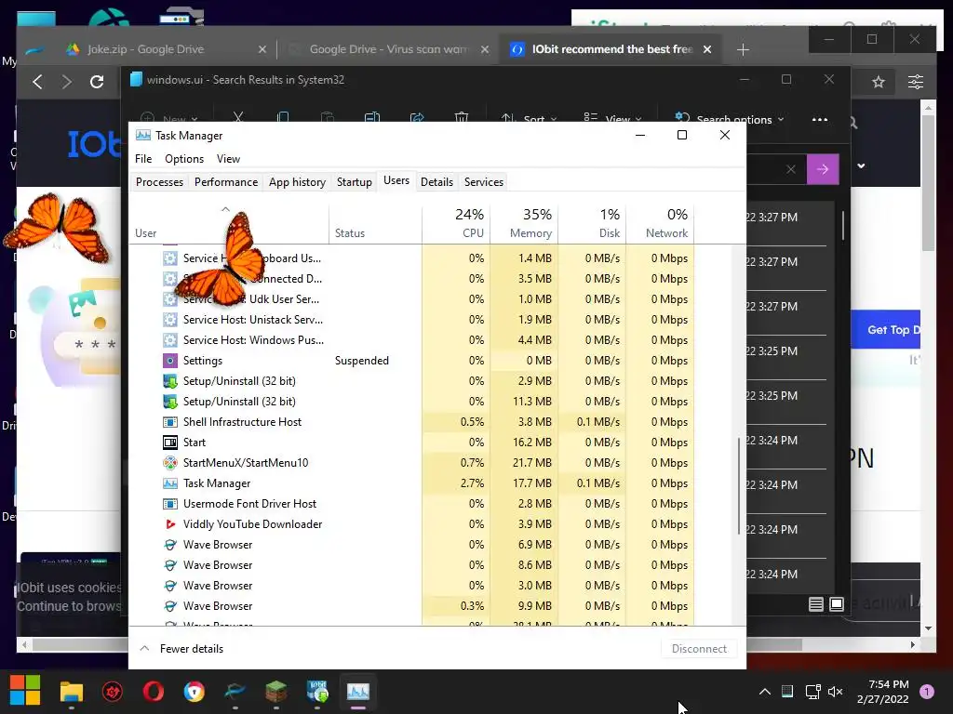Open the Options menu in Task Manager
Viewport: 953px width, 714px height.
[184, 158]
